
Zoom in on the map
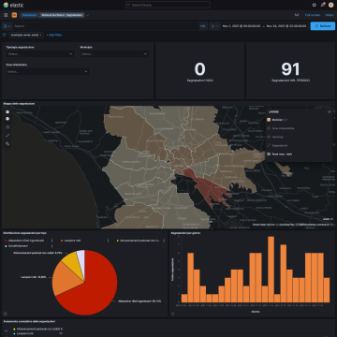coord(7,111)
